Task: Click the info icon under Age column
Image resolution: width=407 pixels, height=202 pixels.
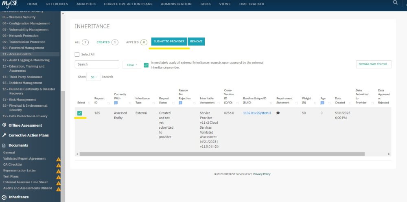Action: pos(322,103)
